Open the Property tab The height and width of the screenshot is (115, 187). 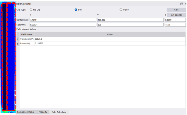pos(43,112)
